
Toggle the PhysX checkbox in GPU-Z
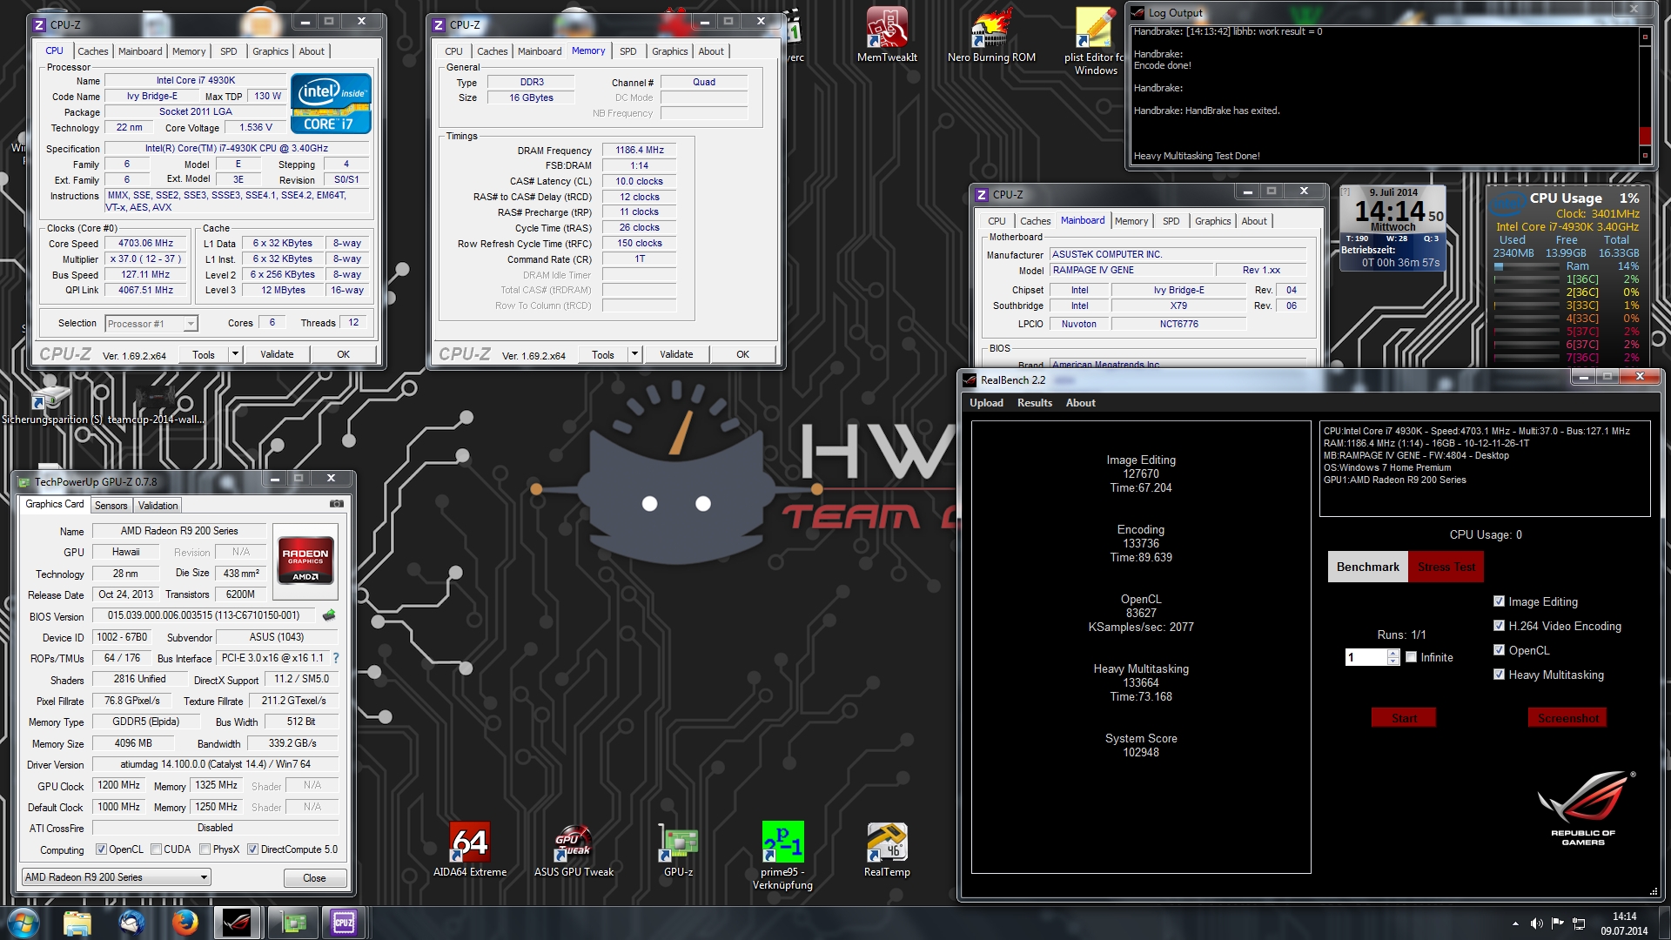[x=205, y=849]
